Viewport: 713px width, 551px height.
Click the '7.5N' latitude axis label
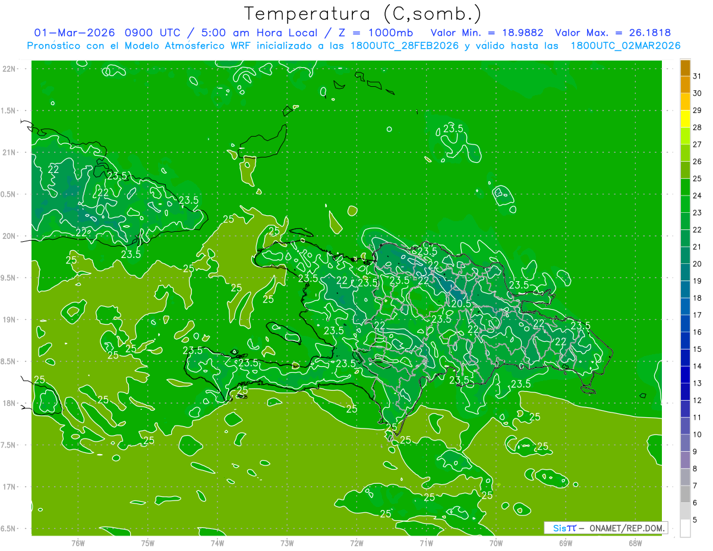9,445
